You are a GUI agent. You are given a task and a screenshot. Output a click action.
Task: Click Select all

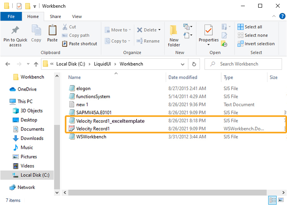[x=250, y=27]
